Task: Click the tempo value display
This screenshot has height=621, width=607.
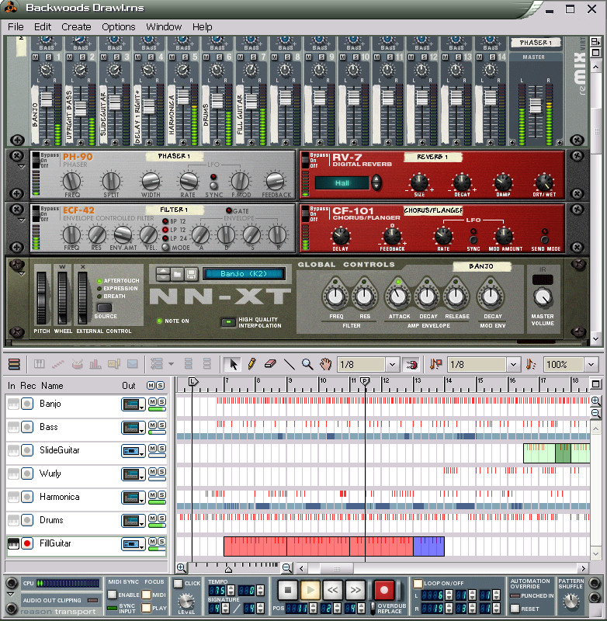Action: pyautogui.click(x=217, y=591)
